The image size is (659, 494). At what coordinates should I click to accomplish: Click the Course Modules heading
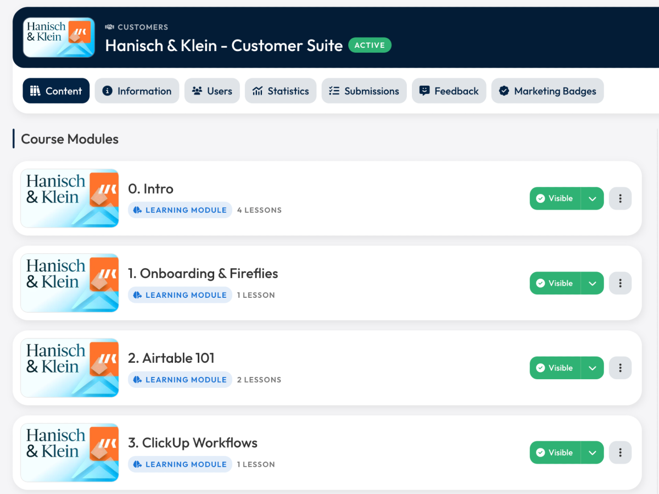[x=70, y=139]
